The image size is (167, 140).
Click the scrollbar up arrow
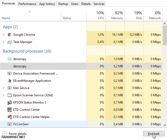165,24
